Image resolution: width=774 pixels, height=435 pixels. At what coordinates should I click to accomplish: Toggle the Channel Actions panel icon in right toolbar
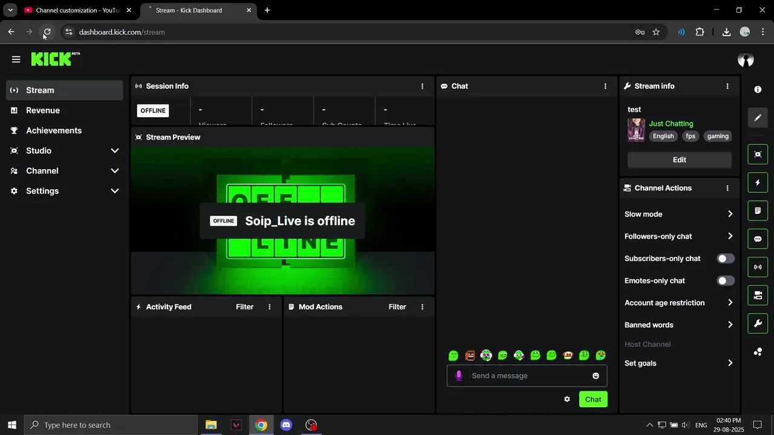pos(758,295)
